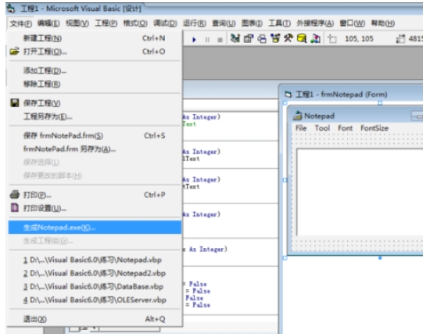
Task: Open the Object Browser toolbar icon
Action: pos(275,38)
